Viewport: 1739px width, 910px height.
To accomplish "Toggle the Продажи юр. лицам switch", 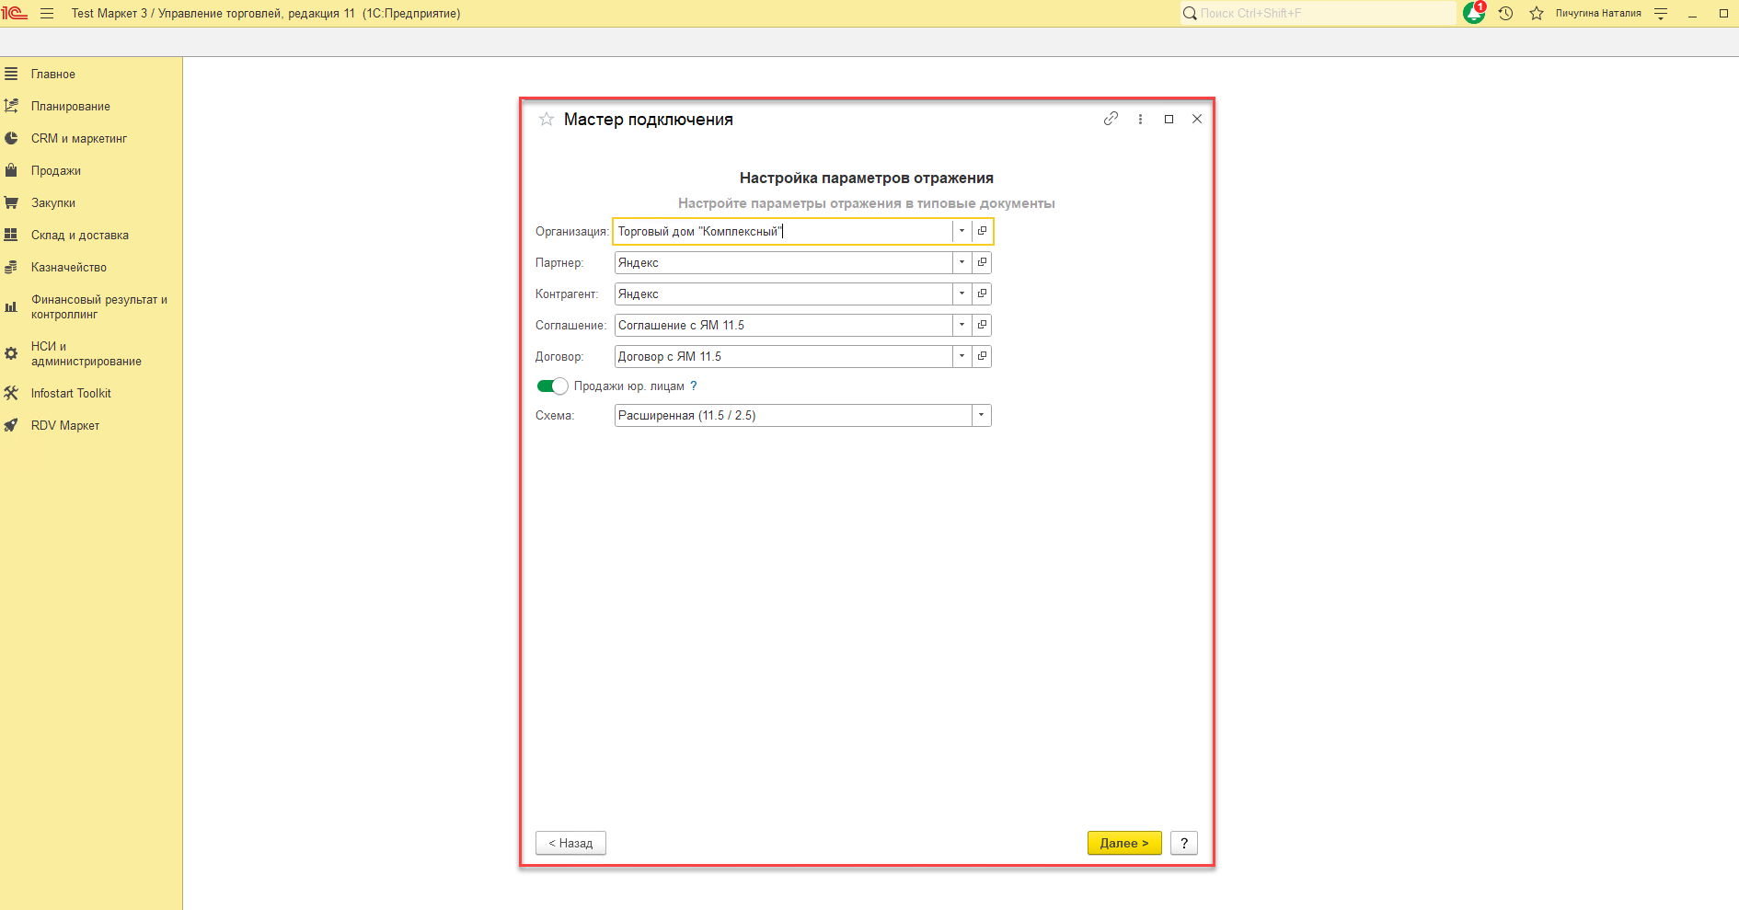I will (x=552, y=386).
